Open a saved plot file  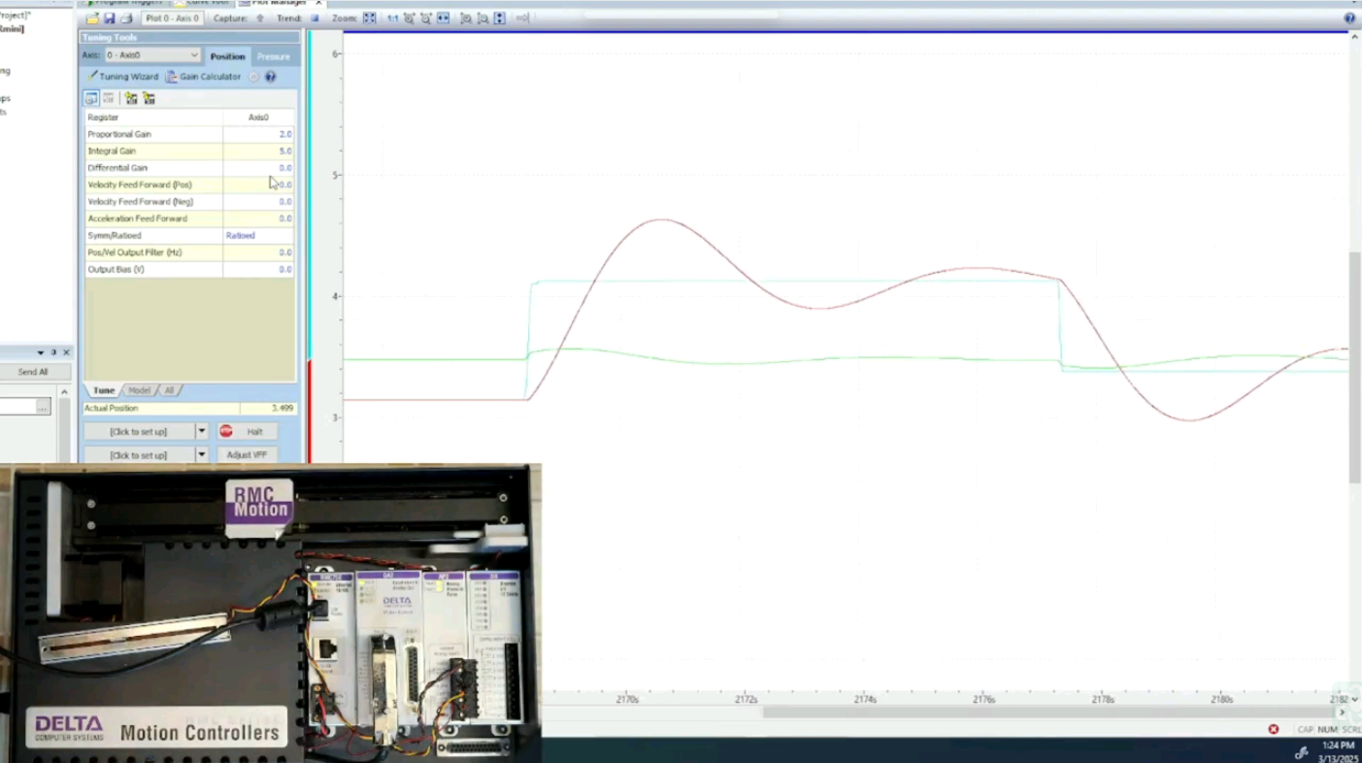92,18
